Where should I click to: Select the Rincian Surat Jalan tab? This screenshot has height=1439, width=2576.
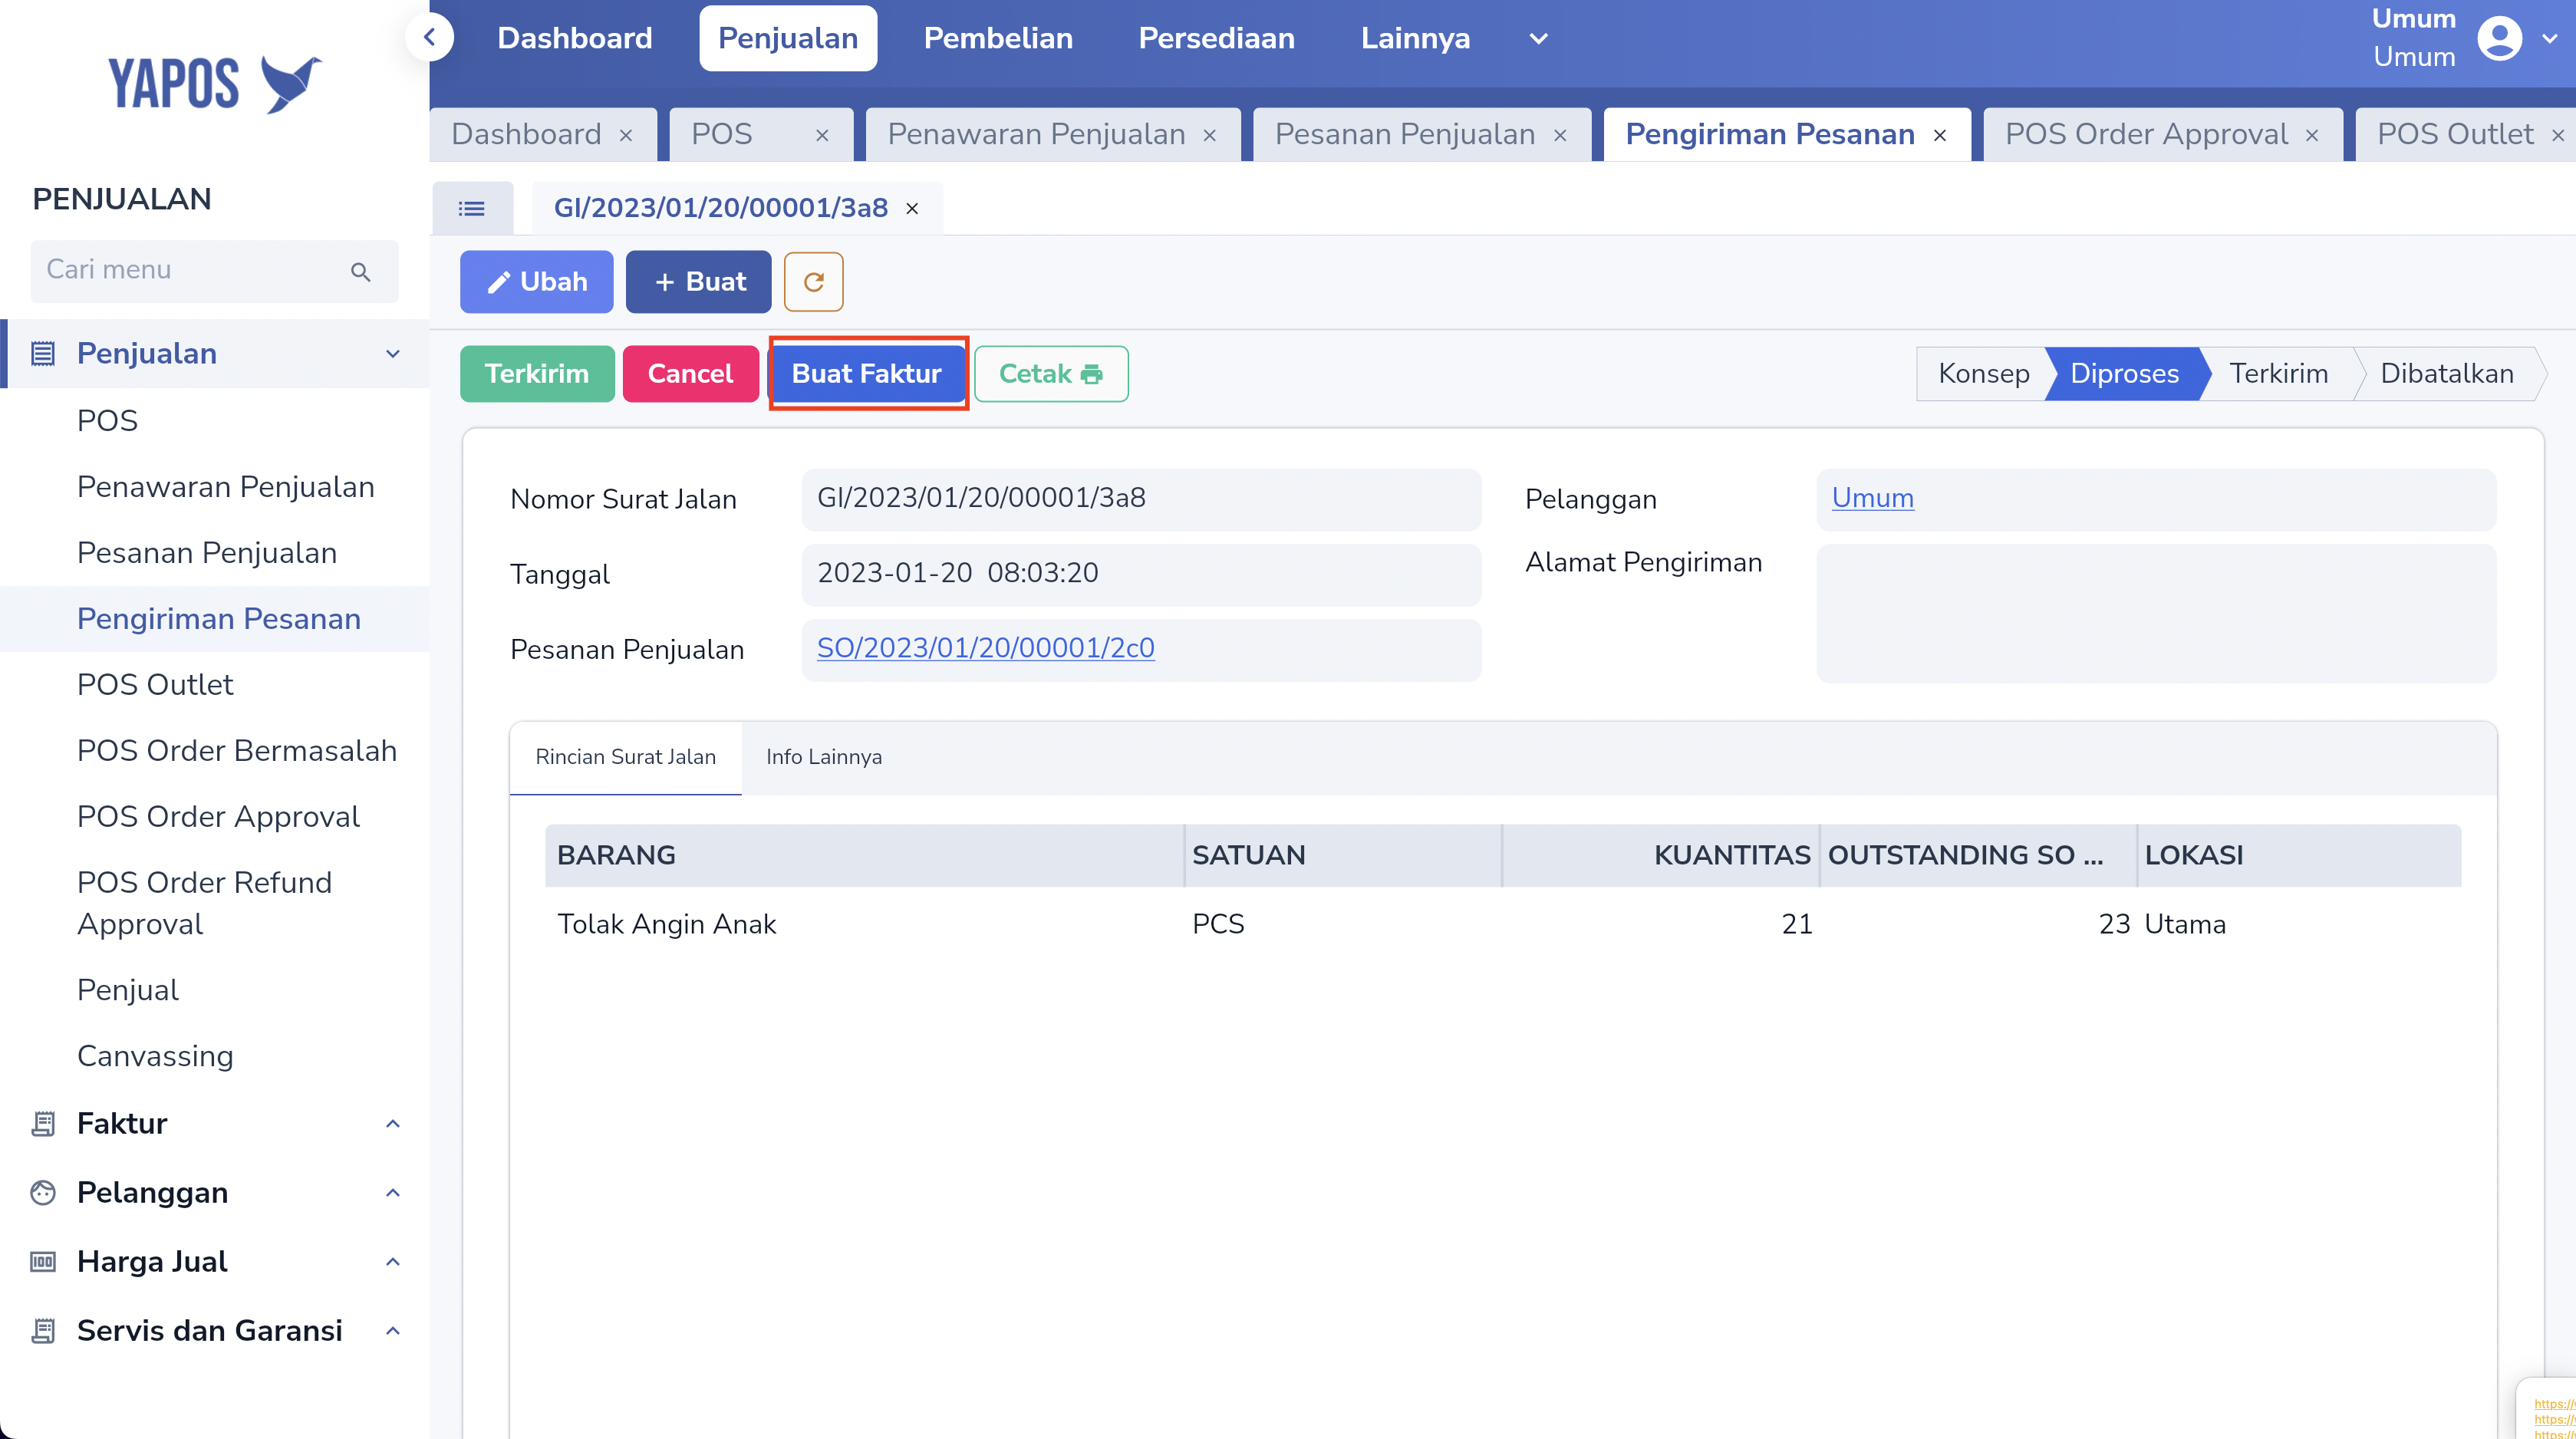626,757
